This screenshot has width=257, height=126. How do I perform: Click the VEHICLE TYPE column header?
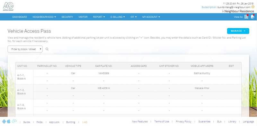coord(73,66)
